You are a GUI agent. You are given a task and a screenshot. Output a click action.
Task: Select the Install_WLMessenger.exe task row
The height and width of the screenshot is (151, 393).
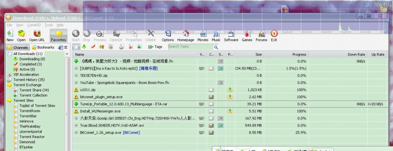[x=230, y=111]
